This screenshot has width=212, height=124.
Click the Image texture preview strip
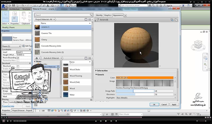point(145,83)
